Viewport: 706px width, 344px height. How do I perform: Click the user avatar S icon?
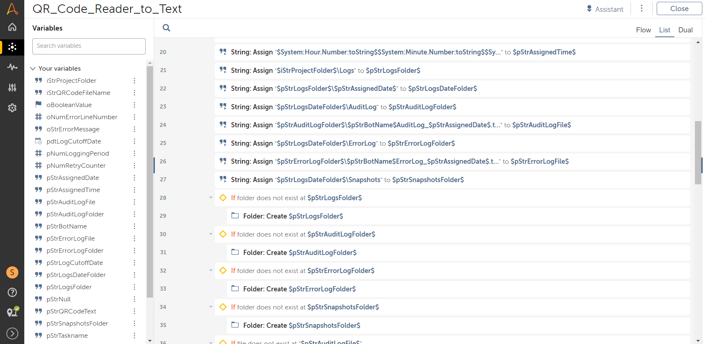tap(12, 272)
